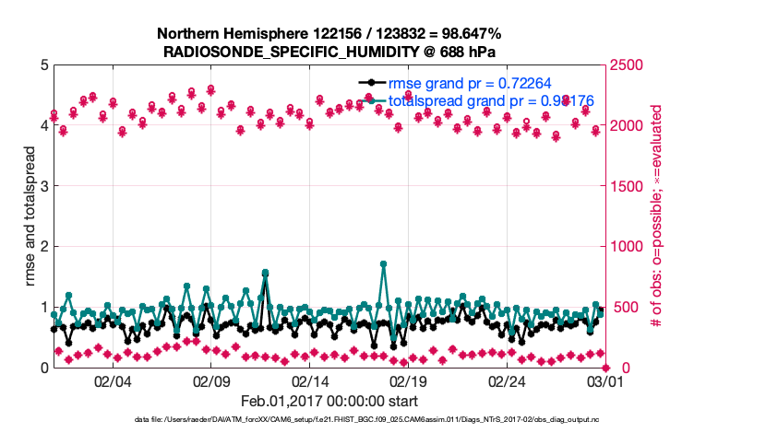Select the totalspread grand pr legend text

[491, 99]
